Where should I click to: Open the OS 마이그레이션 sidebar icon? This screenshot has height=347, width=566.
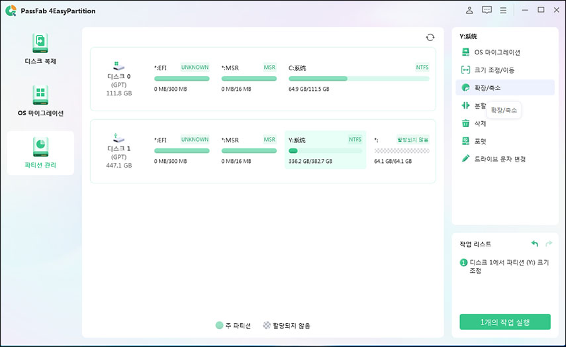coord(40,95)
